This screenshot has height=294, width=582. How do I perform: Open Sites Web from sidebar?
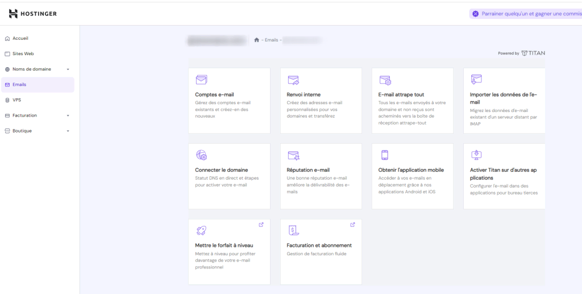coord(23,54)
